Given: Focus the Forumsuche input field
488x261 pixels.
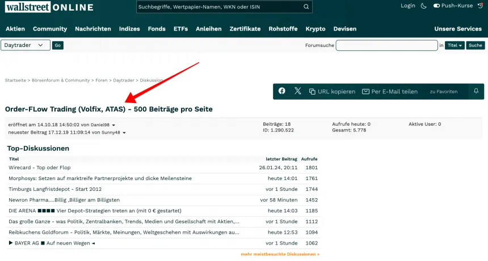Looking at the screenshot, I should coord(386,45).
